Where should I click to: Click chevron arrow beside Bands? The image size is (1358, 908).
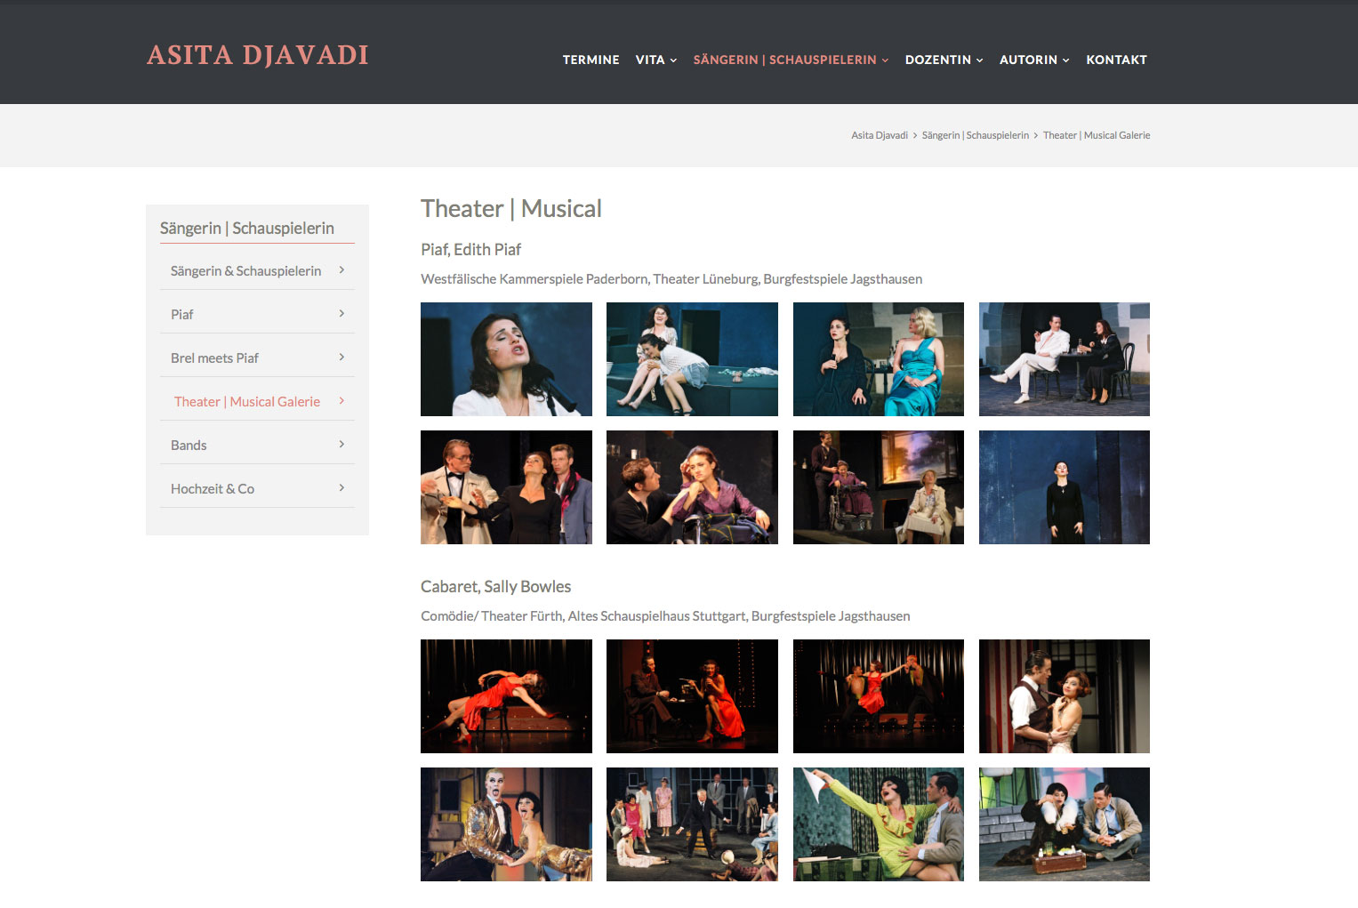pyautogui.click(x=342, y=445)
